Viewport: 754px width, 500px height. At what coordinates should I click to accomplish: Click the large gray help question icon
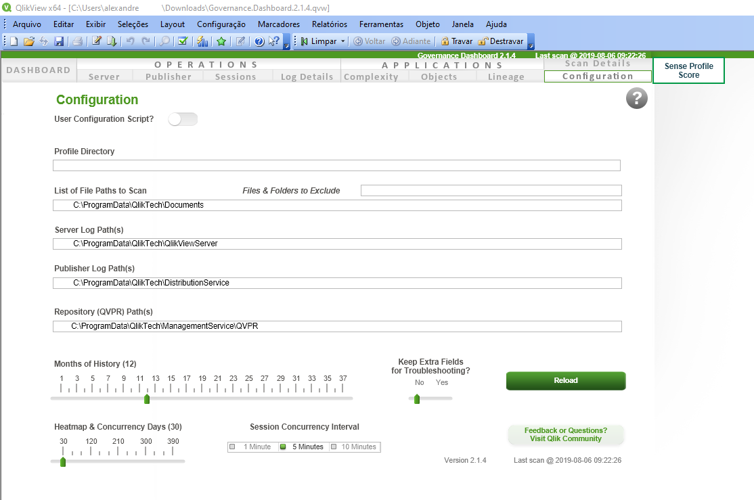tap(637, 99)
